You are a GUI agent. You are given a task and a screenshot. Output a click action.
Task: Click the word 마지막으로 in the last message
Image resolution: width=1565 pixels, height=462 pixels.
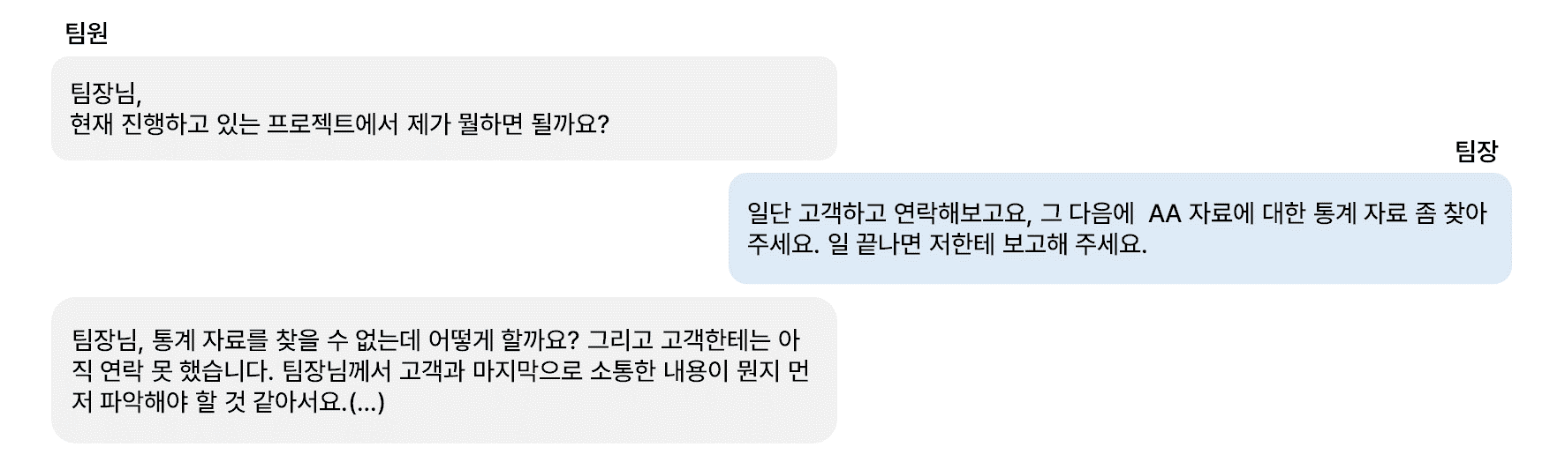point(526,371)
